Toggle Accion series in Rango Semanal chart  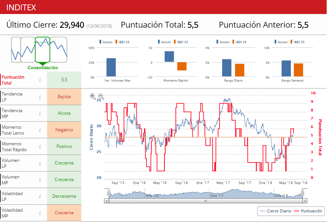tap(281, 42)
